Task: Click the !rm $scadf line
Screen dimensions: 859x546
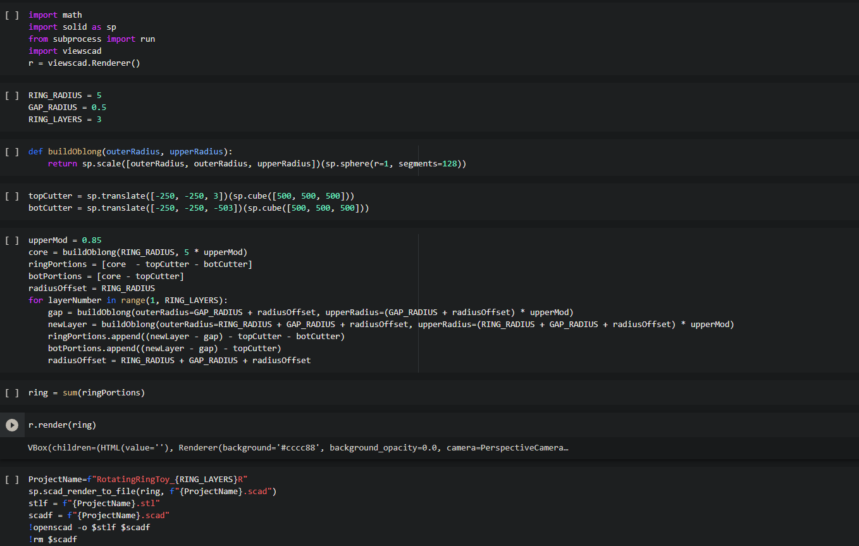Action: 53,539
